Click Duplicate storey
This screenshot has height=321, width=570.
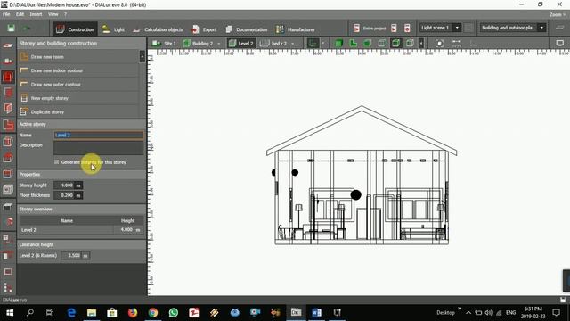coord(78,112)
